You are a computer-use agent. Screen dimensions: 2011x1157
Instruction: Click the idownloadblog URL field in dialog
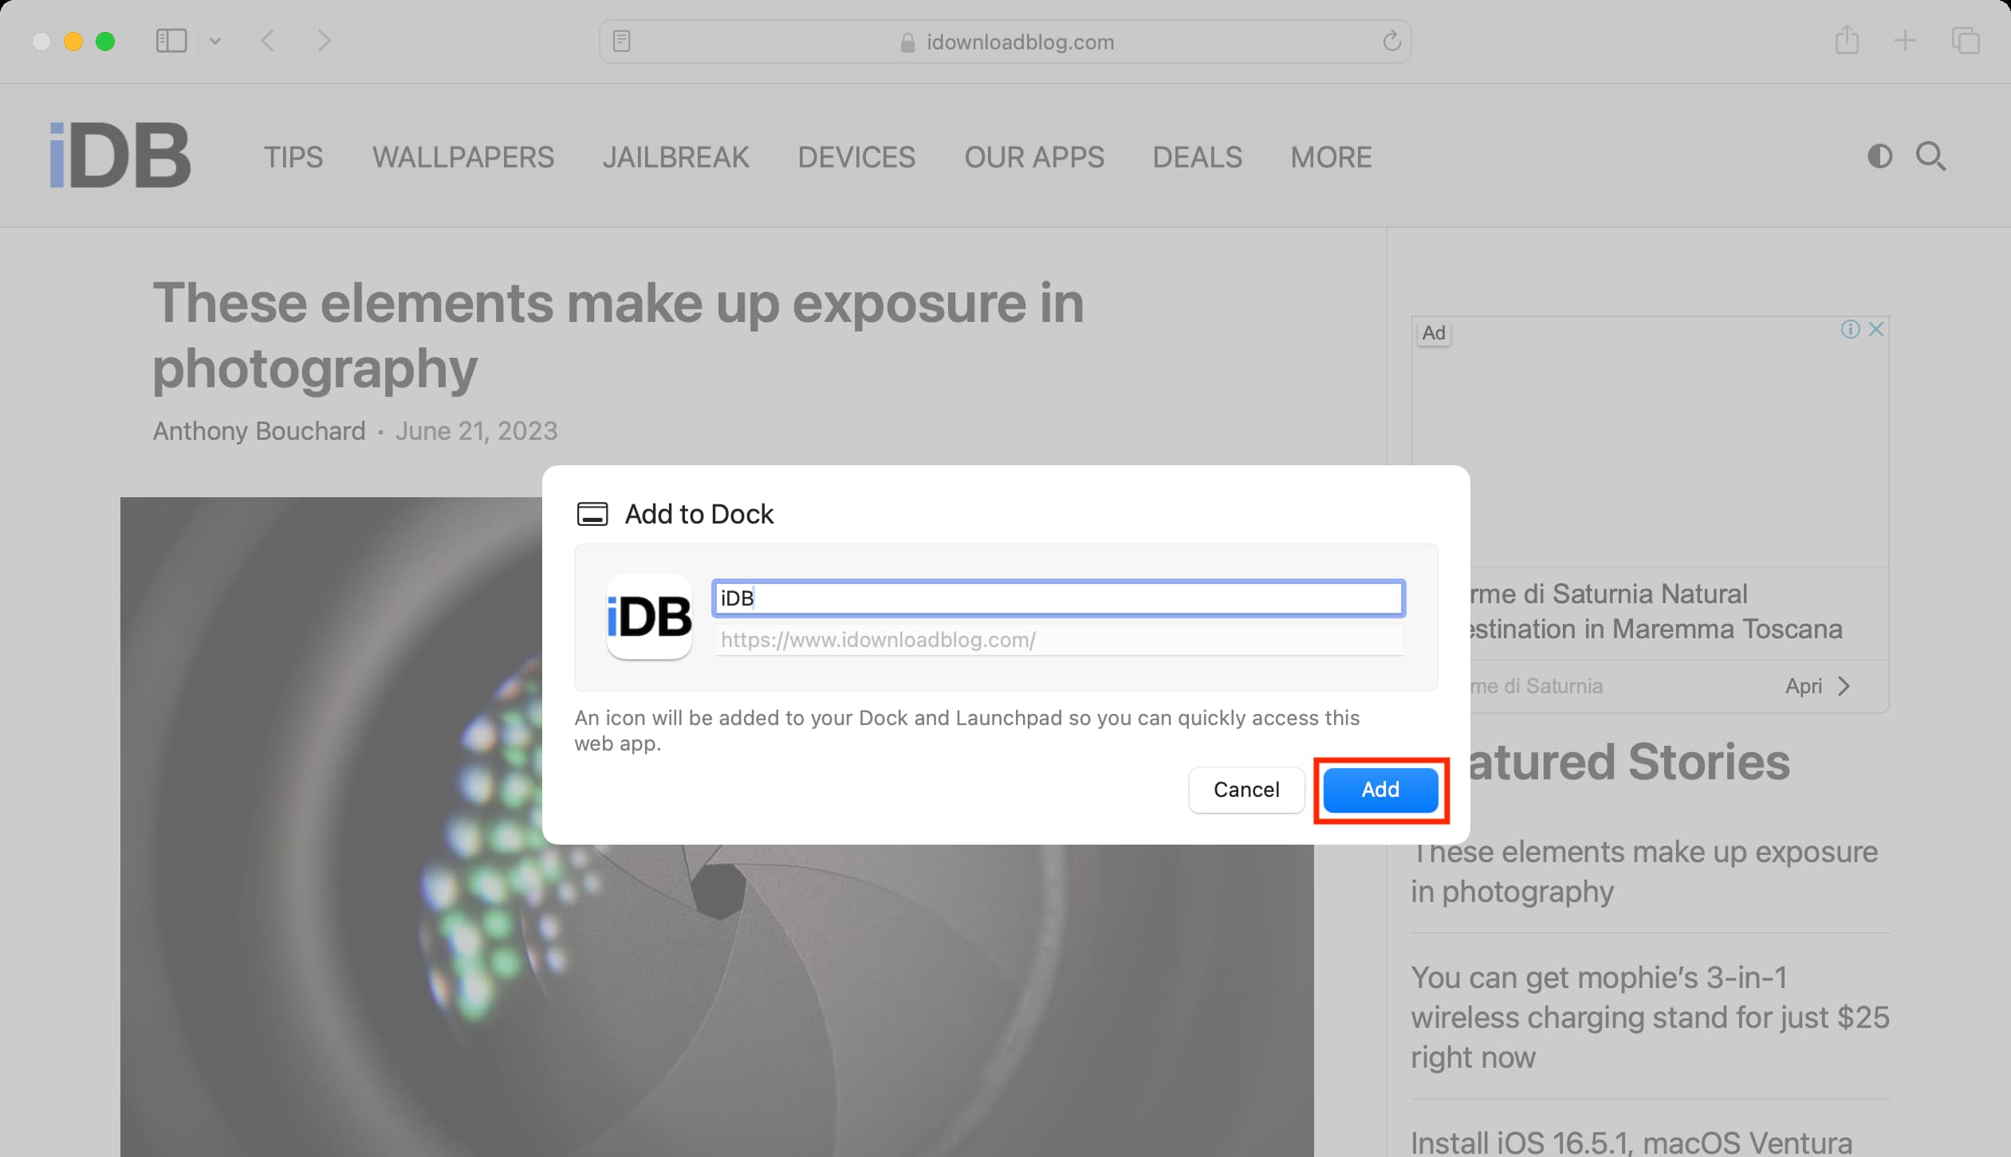click(1058, 640)
